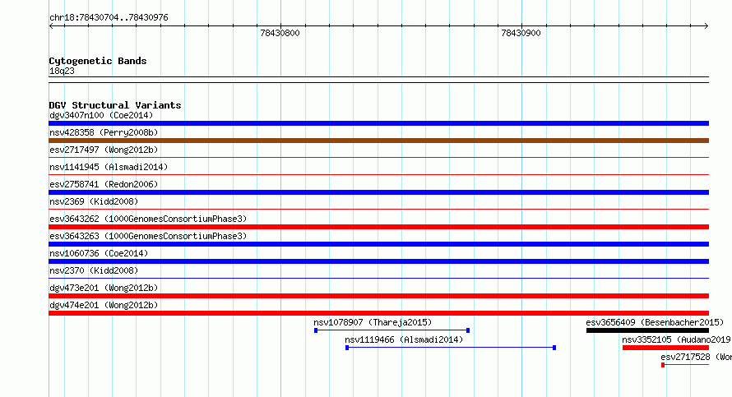Image resolution: width=732 pixels, height=397 pixels.
Task: Click the blue nsv1078907 variant line
Action: pyautogui.click(x=391, y=330)
